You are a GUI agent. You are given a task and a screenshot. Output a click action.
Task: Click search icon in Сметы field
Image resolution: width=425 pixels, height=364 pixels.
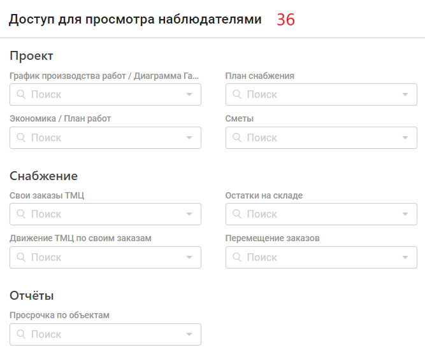click(x=237, y=137)
